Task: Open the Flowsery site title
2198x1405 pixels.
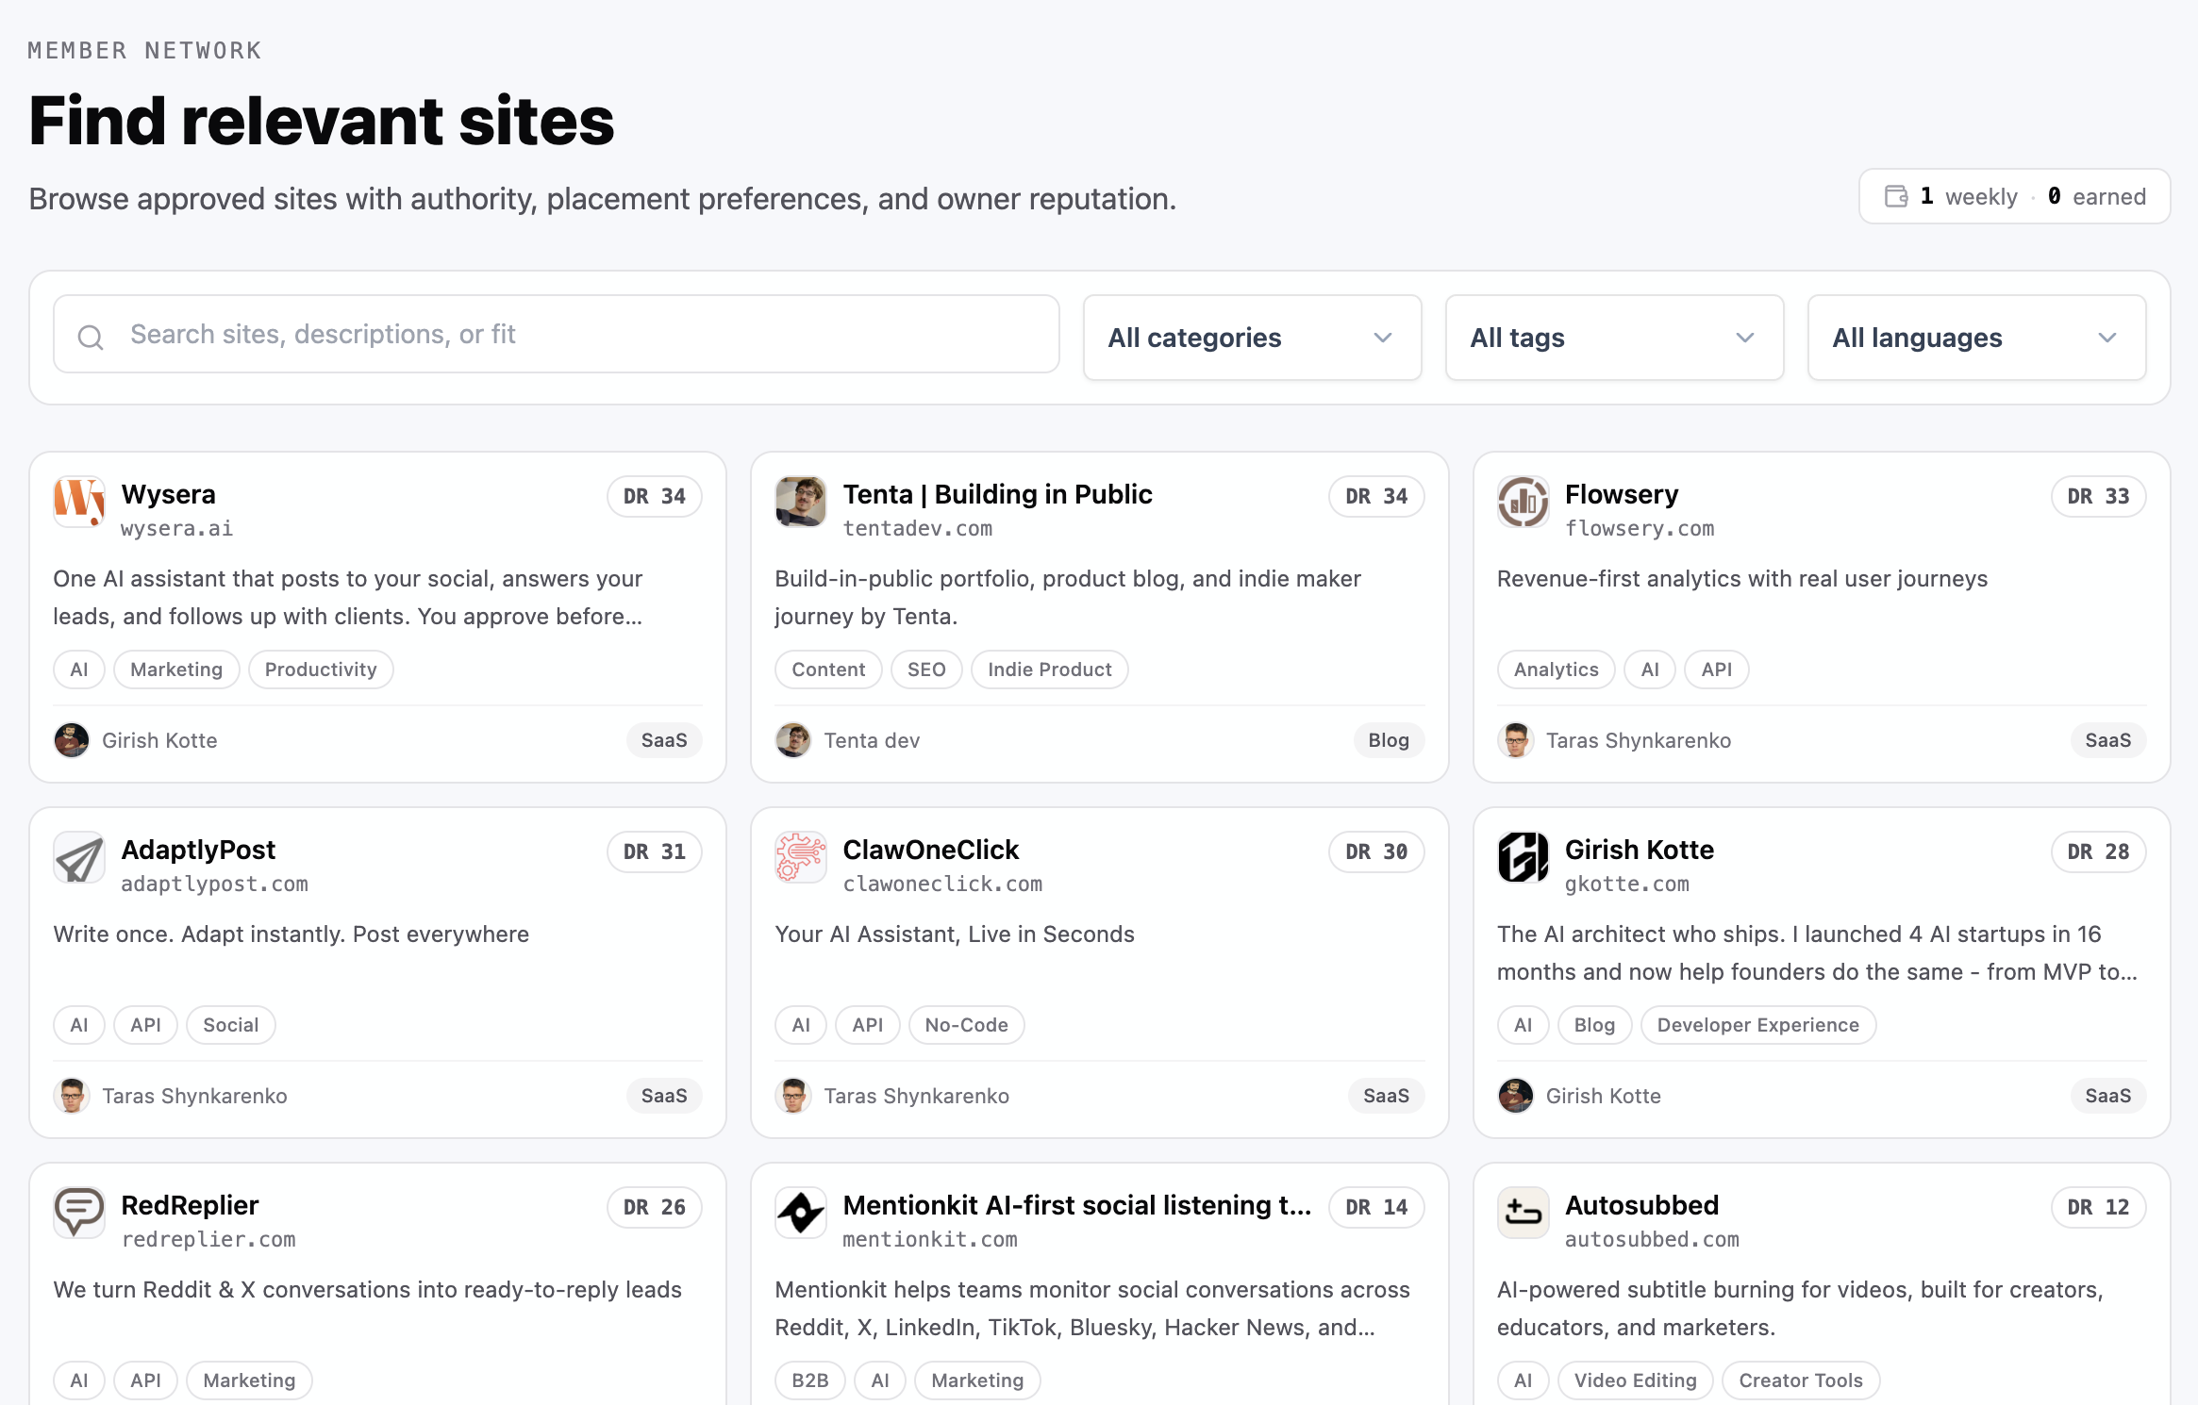Action: 1621,494
